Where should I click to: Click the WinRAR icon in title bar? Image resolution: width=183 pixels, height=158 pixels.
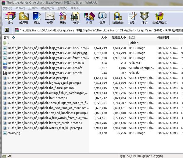[x=3, y=2]
